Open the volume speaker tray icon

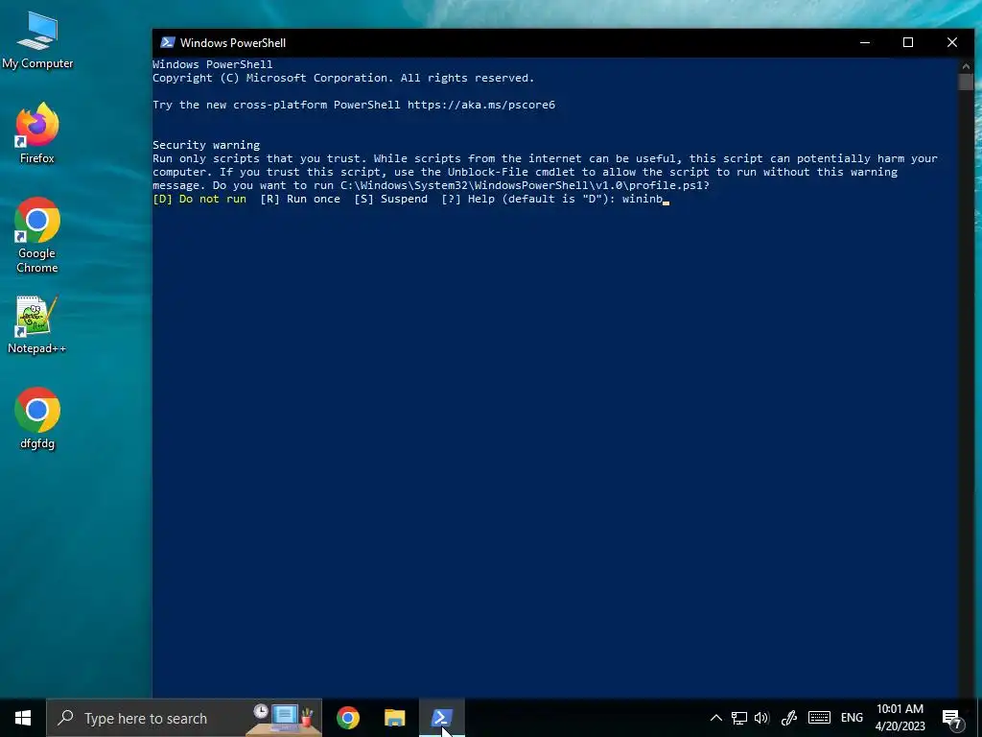pyautogui.click(x=761, y=718)
